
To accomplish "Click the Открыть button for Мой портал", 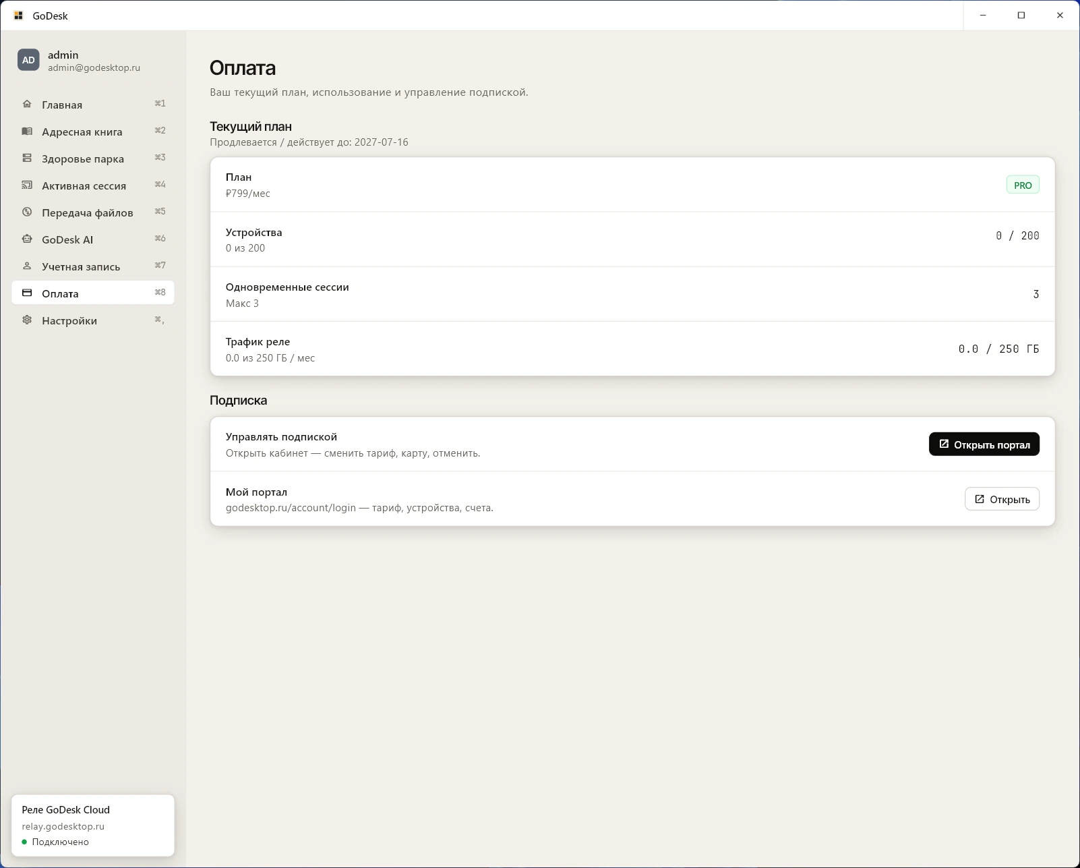I will 1002,499.
